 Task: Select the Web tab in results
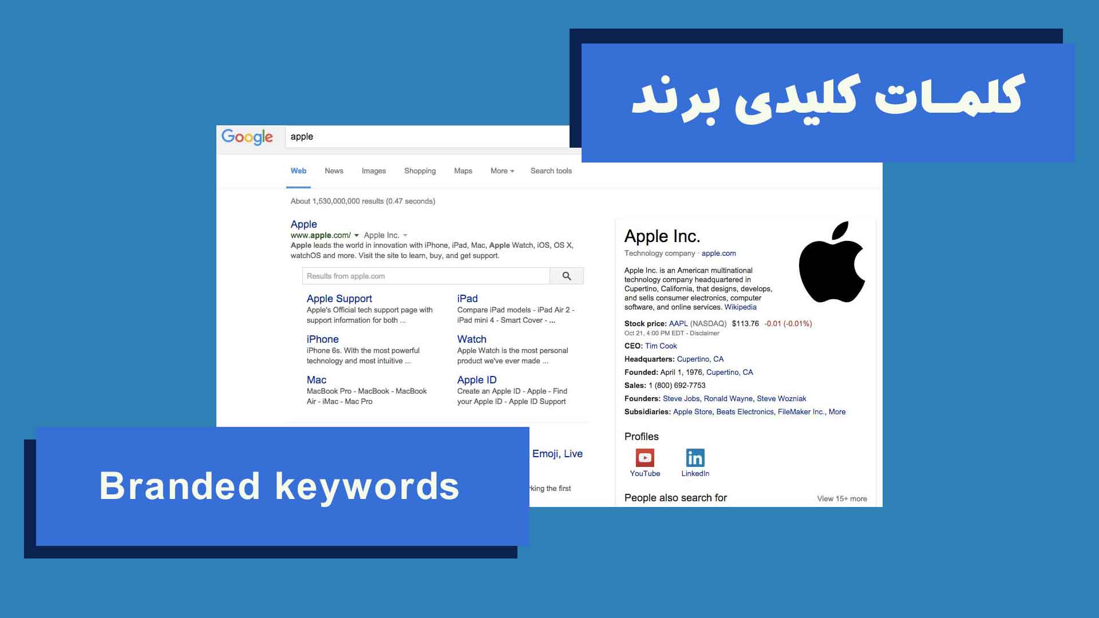click(298, 171)
